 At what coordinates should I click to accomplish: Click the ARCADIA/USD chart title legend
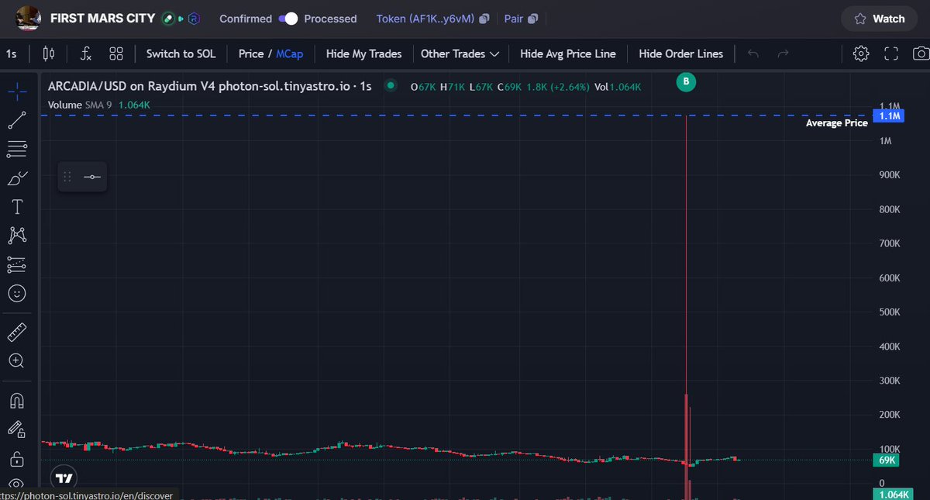(x=209, y=87)
